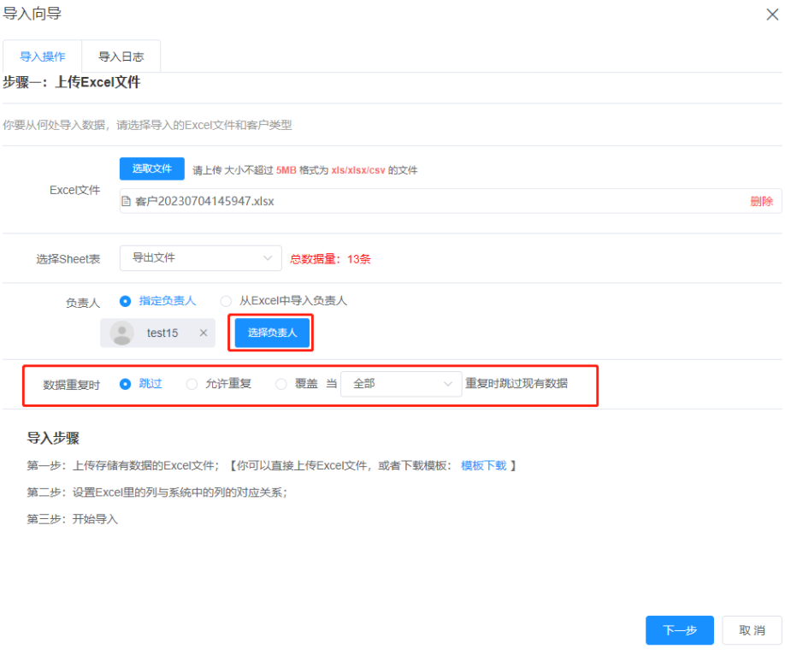Click the 取消 button to cancel
This screenshot has width=785, height=661.
751,630
